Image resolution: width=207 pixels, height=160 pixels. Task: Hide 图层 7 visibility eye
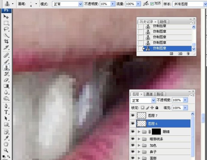pos(133,115)
